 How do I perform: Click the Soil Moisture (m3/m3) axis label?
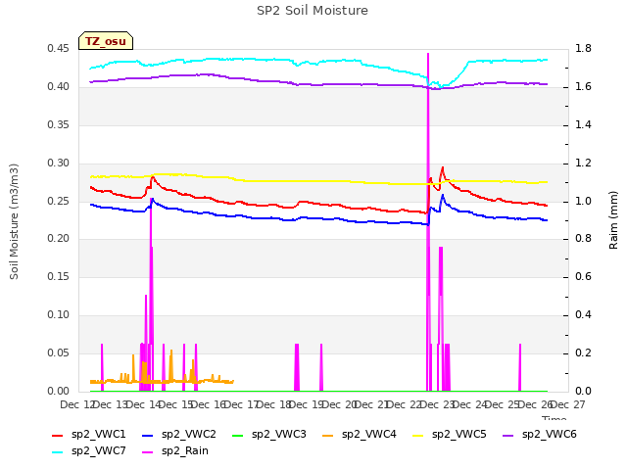pos(14,221)
